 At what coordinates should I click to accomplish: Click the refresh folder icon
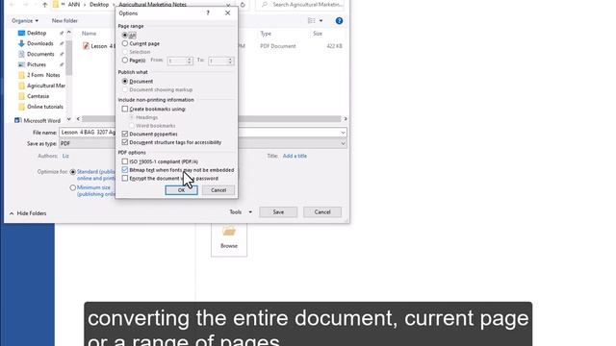[243, 5]
